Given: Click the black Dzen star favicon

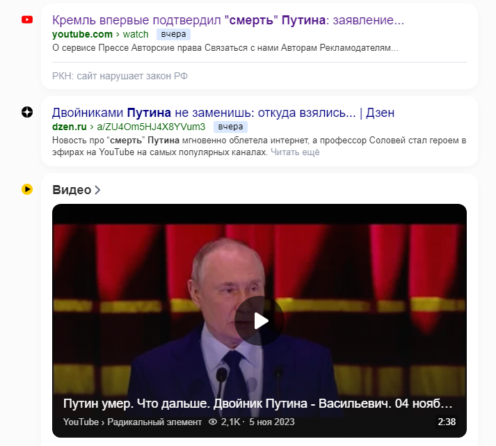Looking at the screenshot, I should [x=27, y=112].
